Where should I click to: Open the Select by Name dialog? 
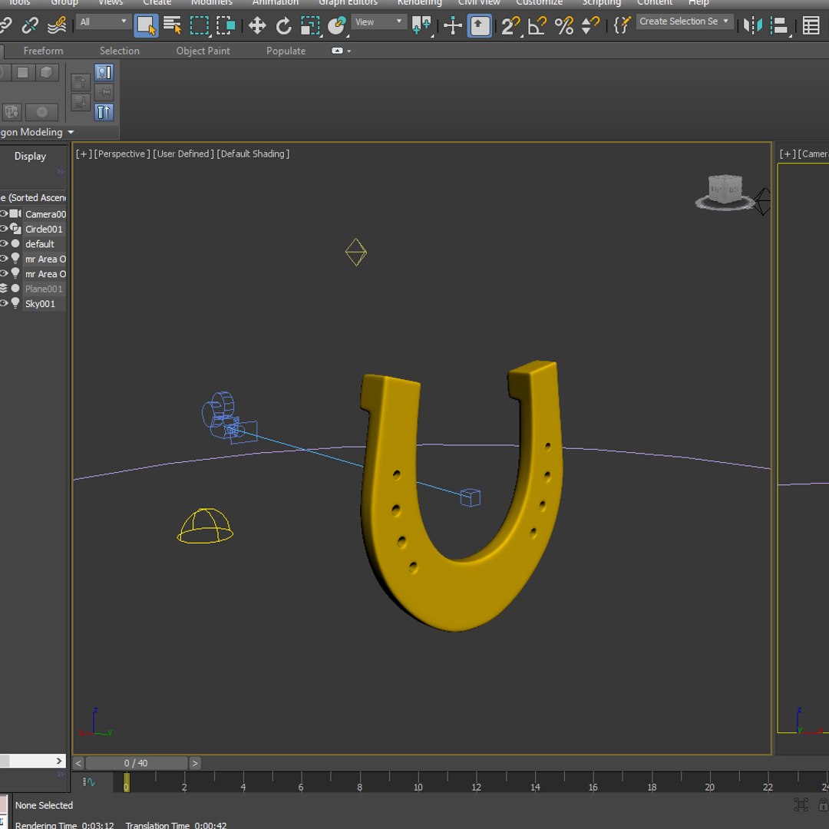[x=173, y=25]
